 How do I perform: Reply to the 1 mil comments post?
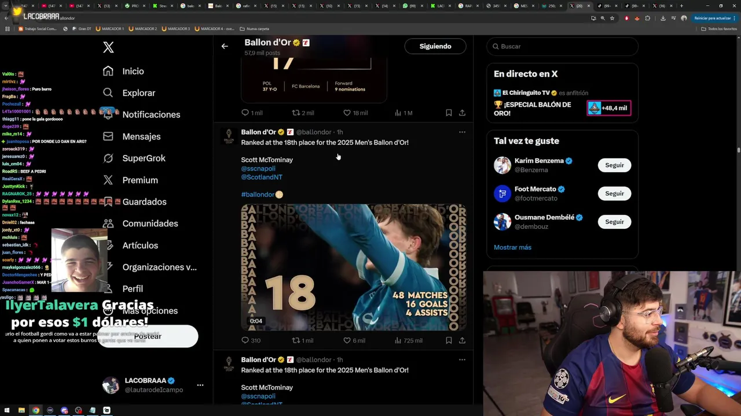(252, 113)
